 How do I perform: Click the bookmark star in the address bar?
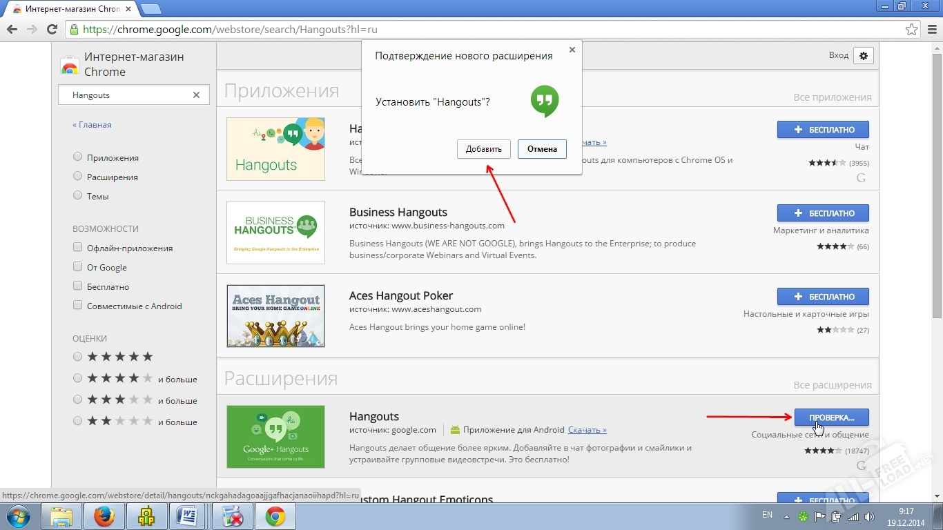[911, 30]
